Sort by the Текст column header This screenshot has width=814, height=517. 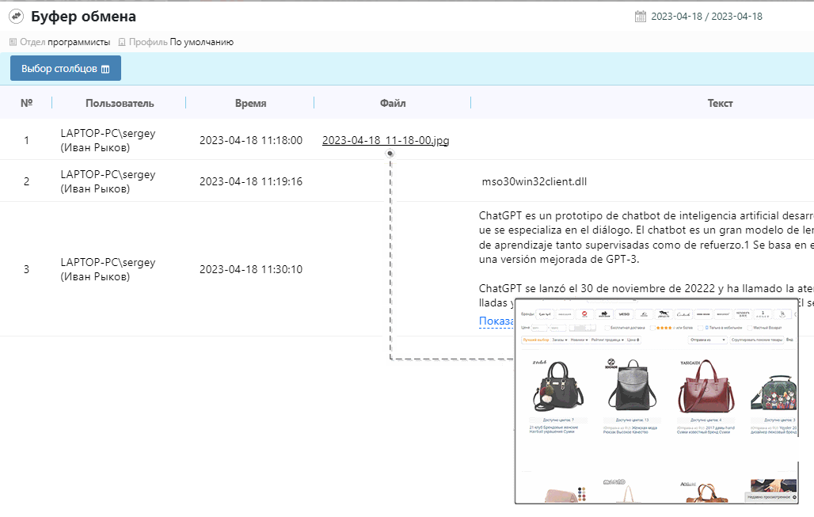[x=720, y=103]
